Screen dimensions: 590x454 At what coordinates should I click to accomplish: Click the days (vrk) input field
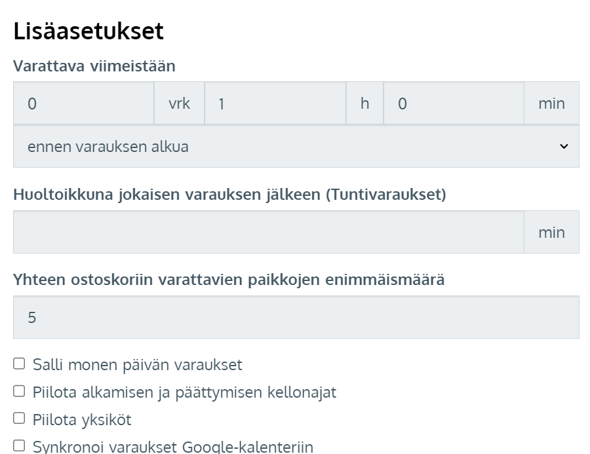coord(83,104)
